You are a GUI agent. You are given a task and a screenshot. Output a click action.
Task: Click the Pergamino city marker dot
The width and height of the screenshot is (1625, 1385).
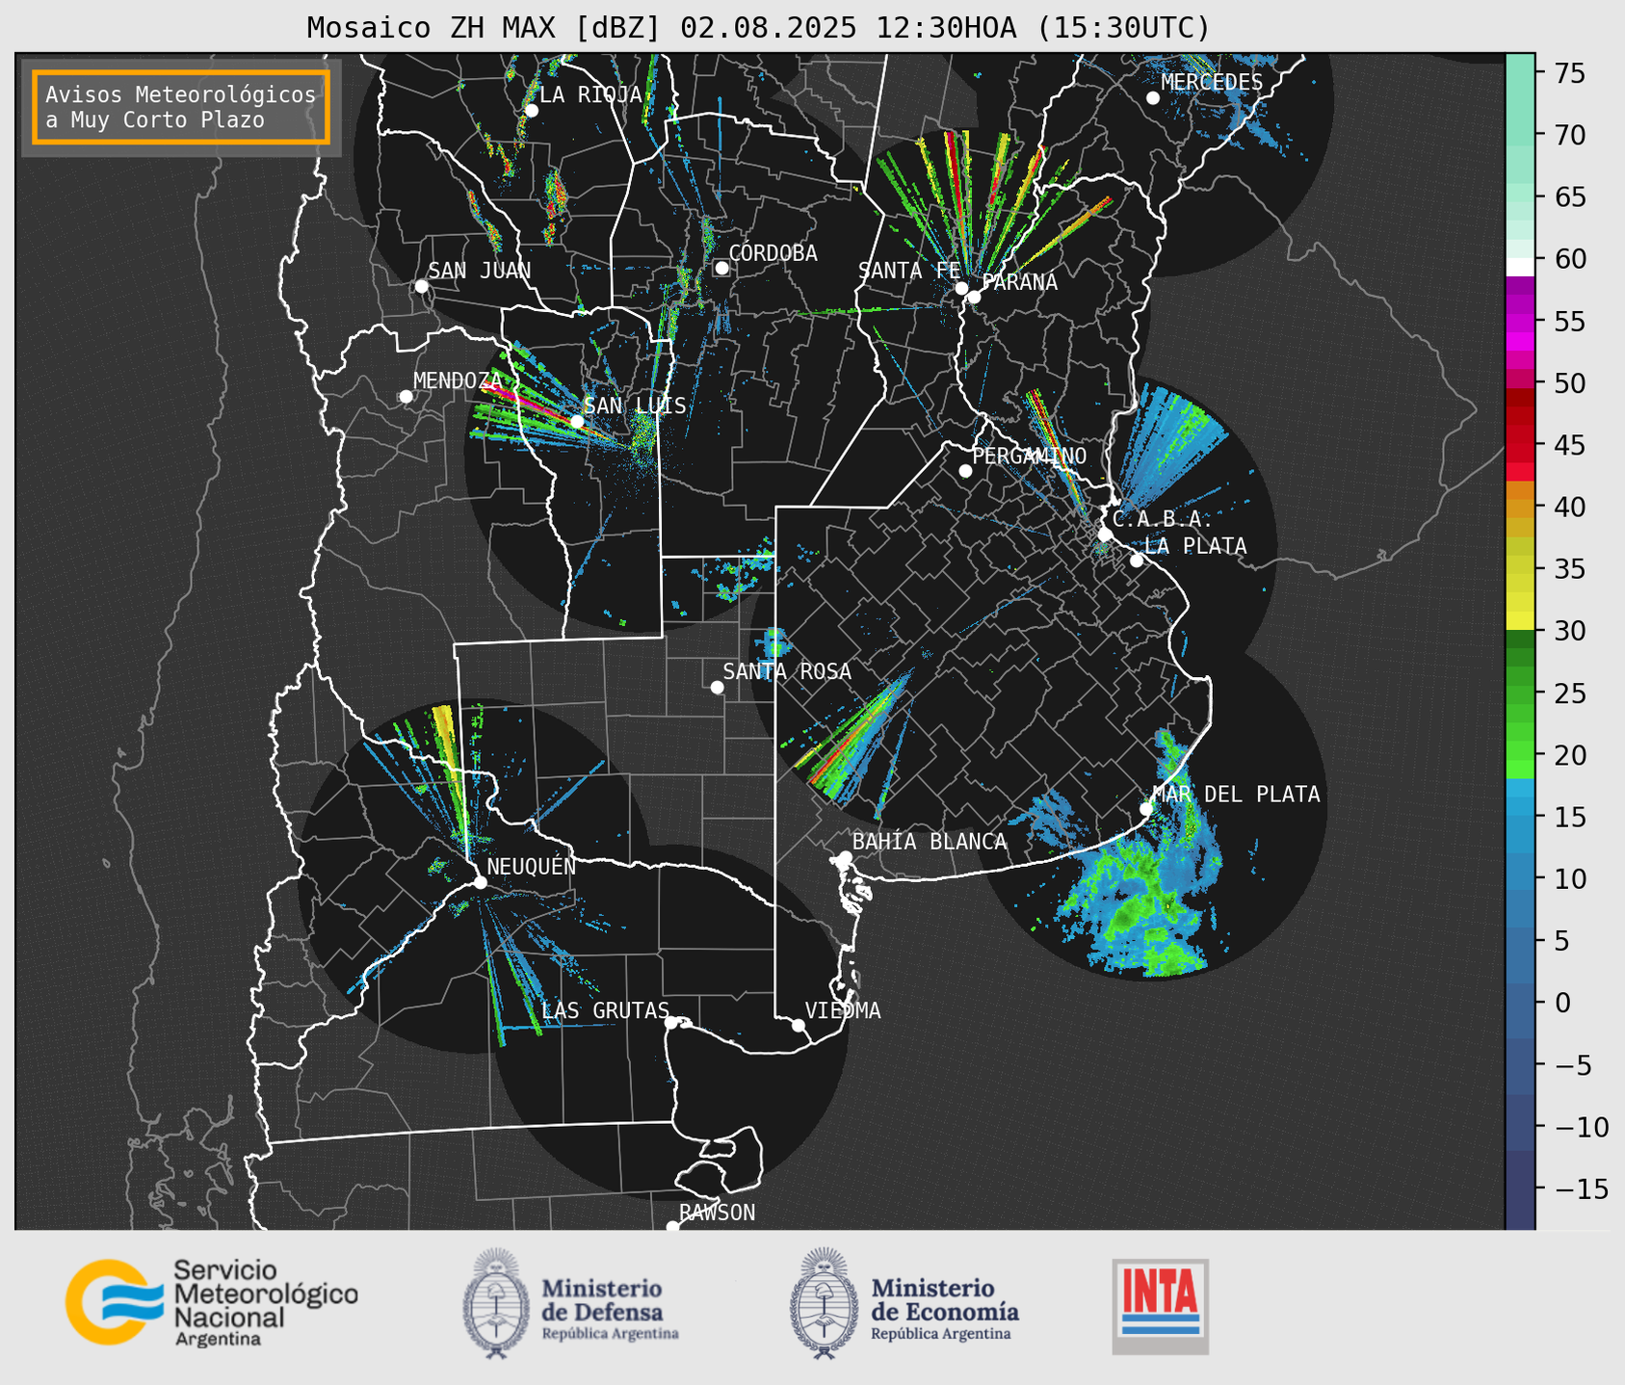pyautogui.click(x=965, y=471)
